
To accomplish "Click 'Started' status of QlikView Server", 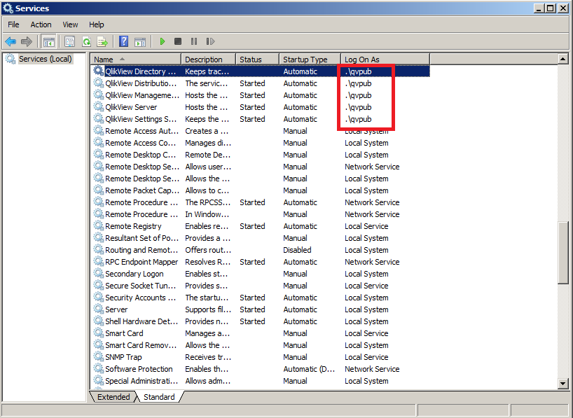I will (x=252, y=107).
